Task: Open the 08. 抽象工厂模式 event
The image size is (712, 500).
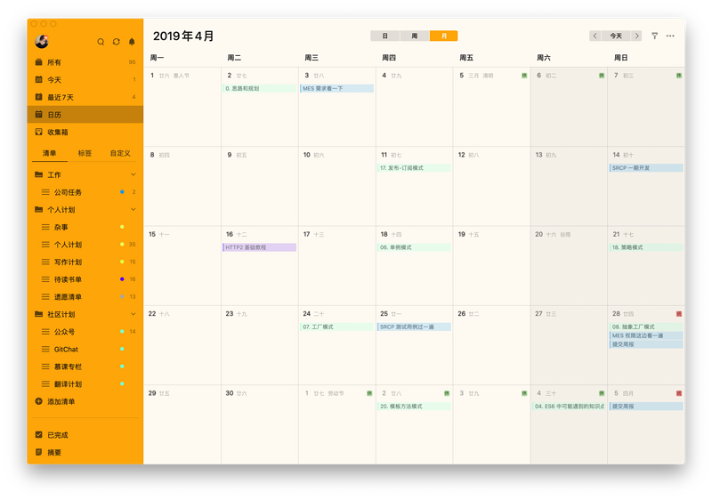Action: click(x=646, y=327)
